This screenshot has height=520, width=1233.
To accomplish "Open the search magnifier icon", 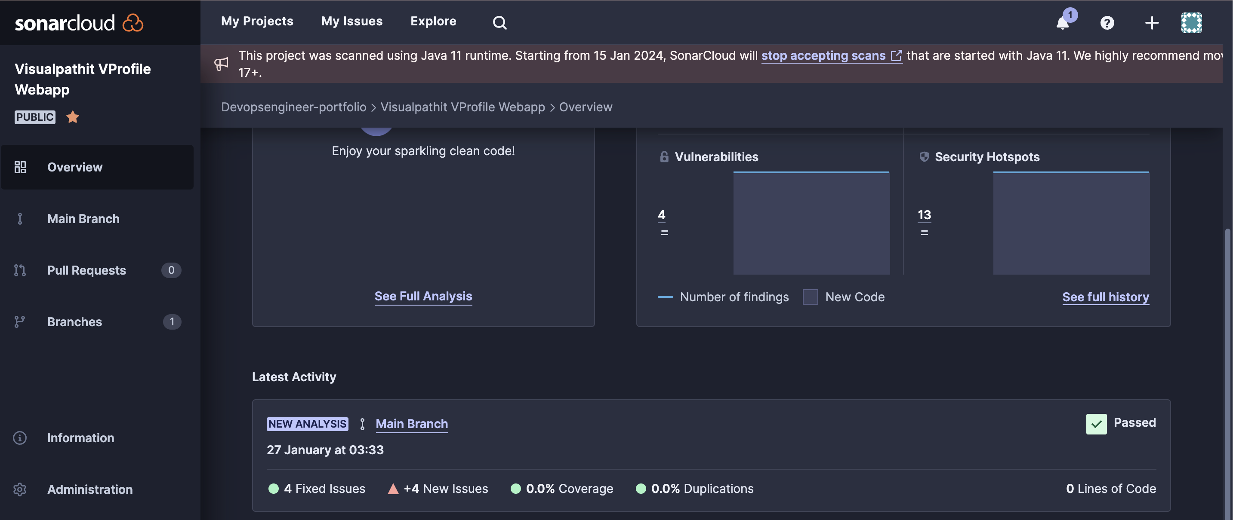I will [x=499, y=22].
